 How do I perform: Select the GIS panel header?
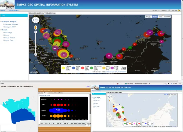coord(14,15)
